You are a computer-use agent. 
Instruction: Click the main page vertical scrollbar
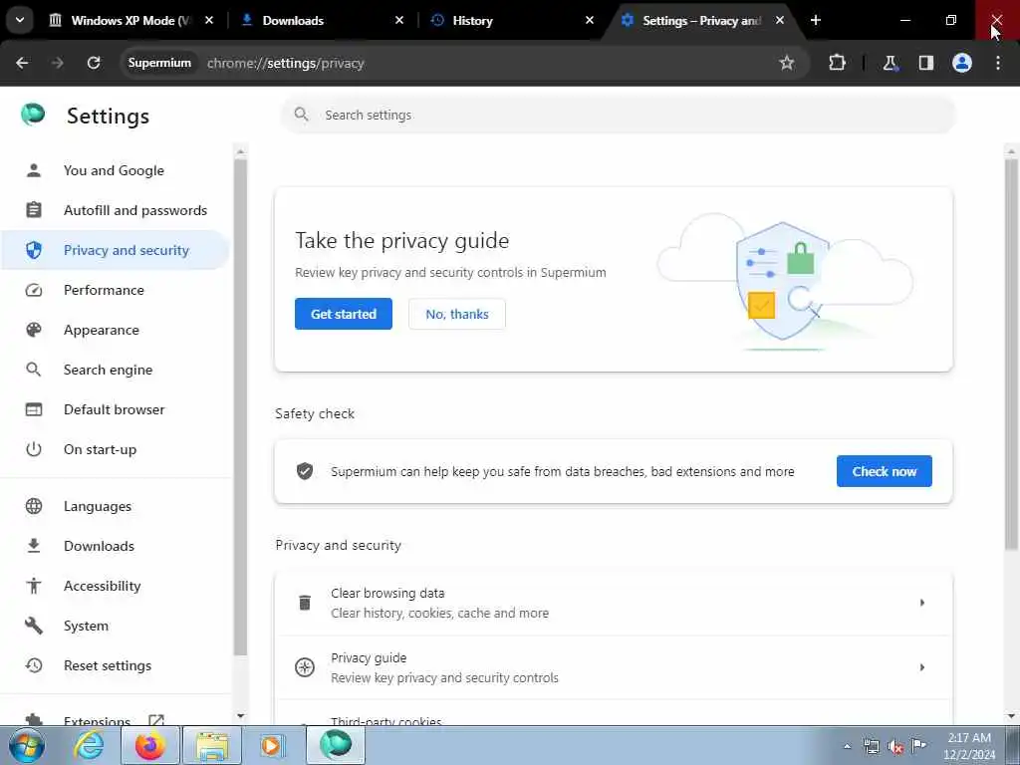1012,355
